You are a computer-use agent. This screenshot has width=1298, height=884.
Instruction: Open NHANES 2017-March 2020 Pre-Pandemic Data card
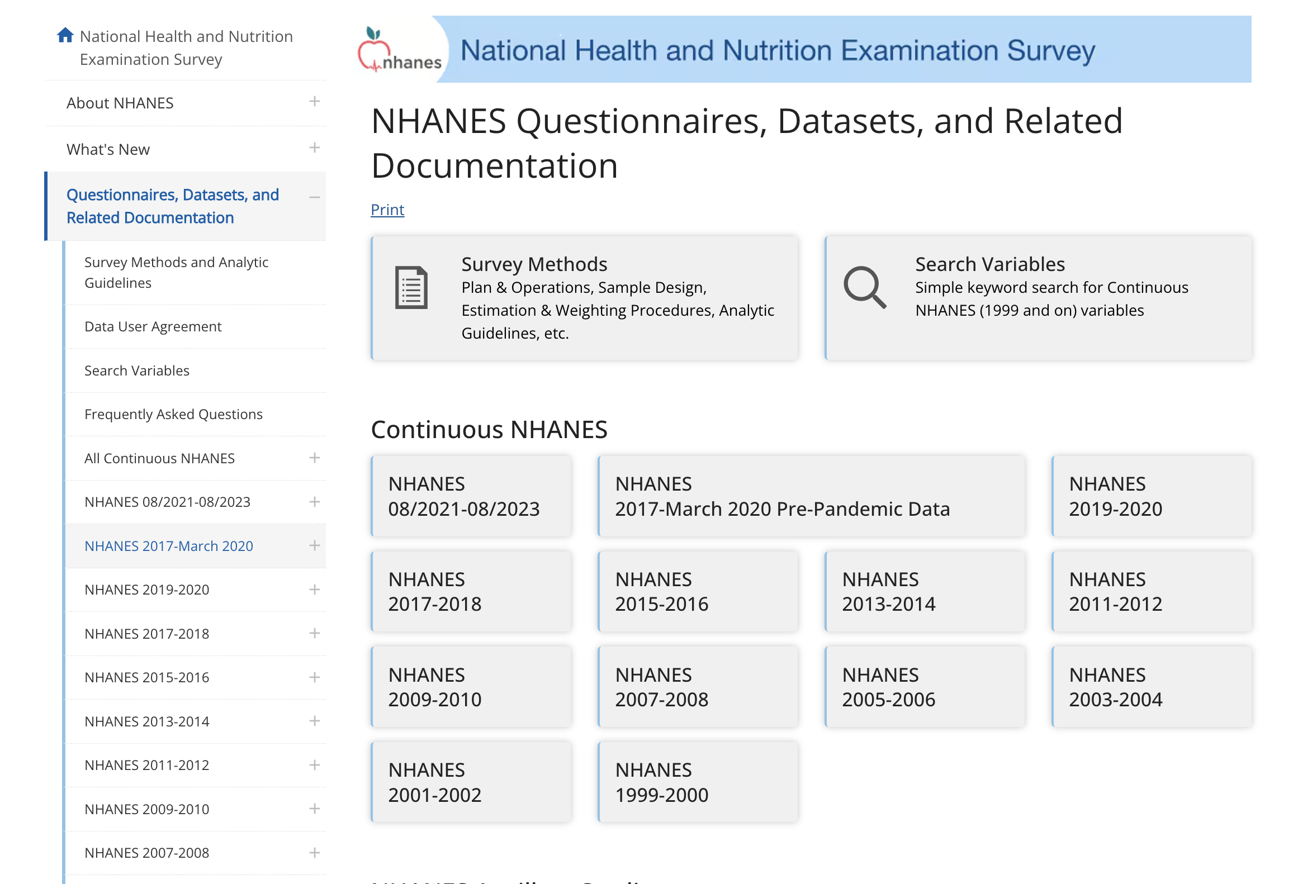(x=811, y=496)
